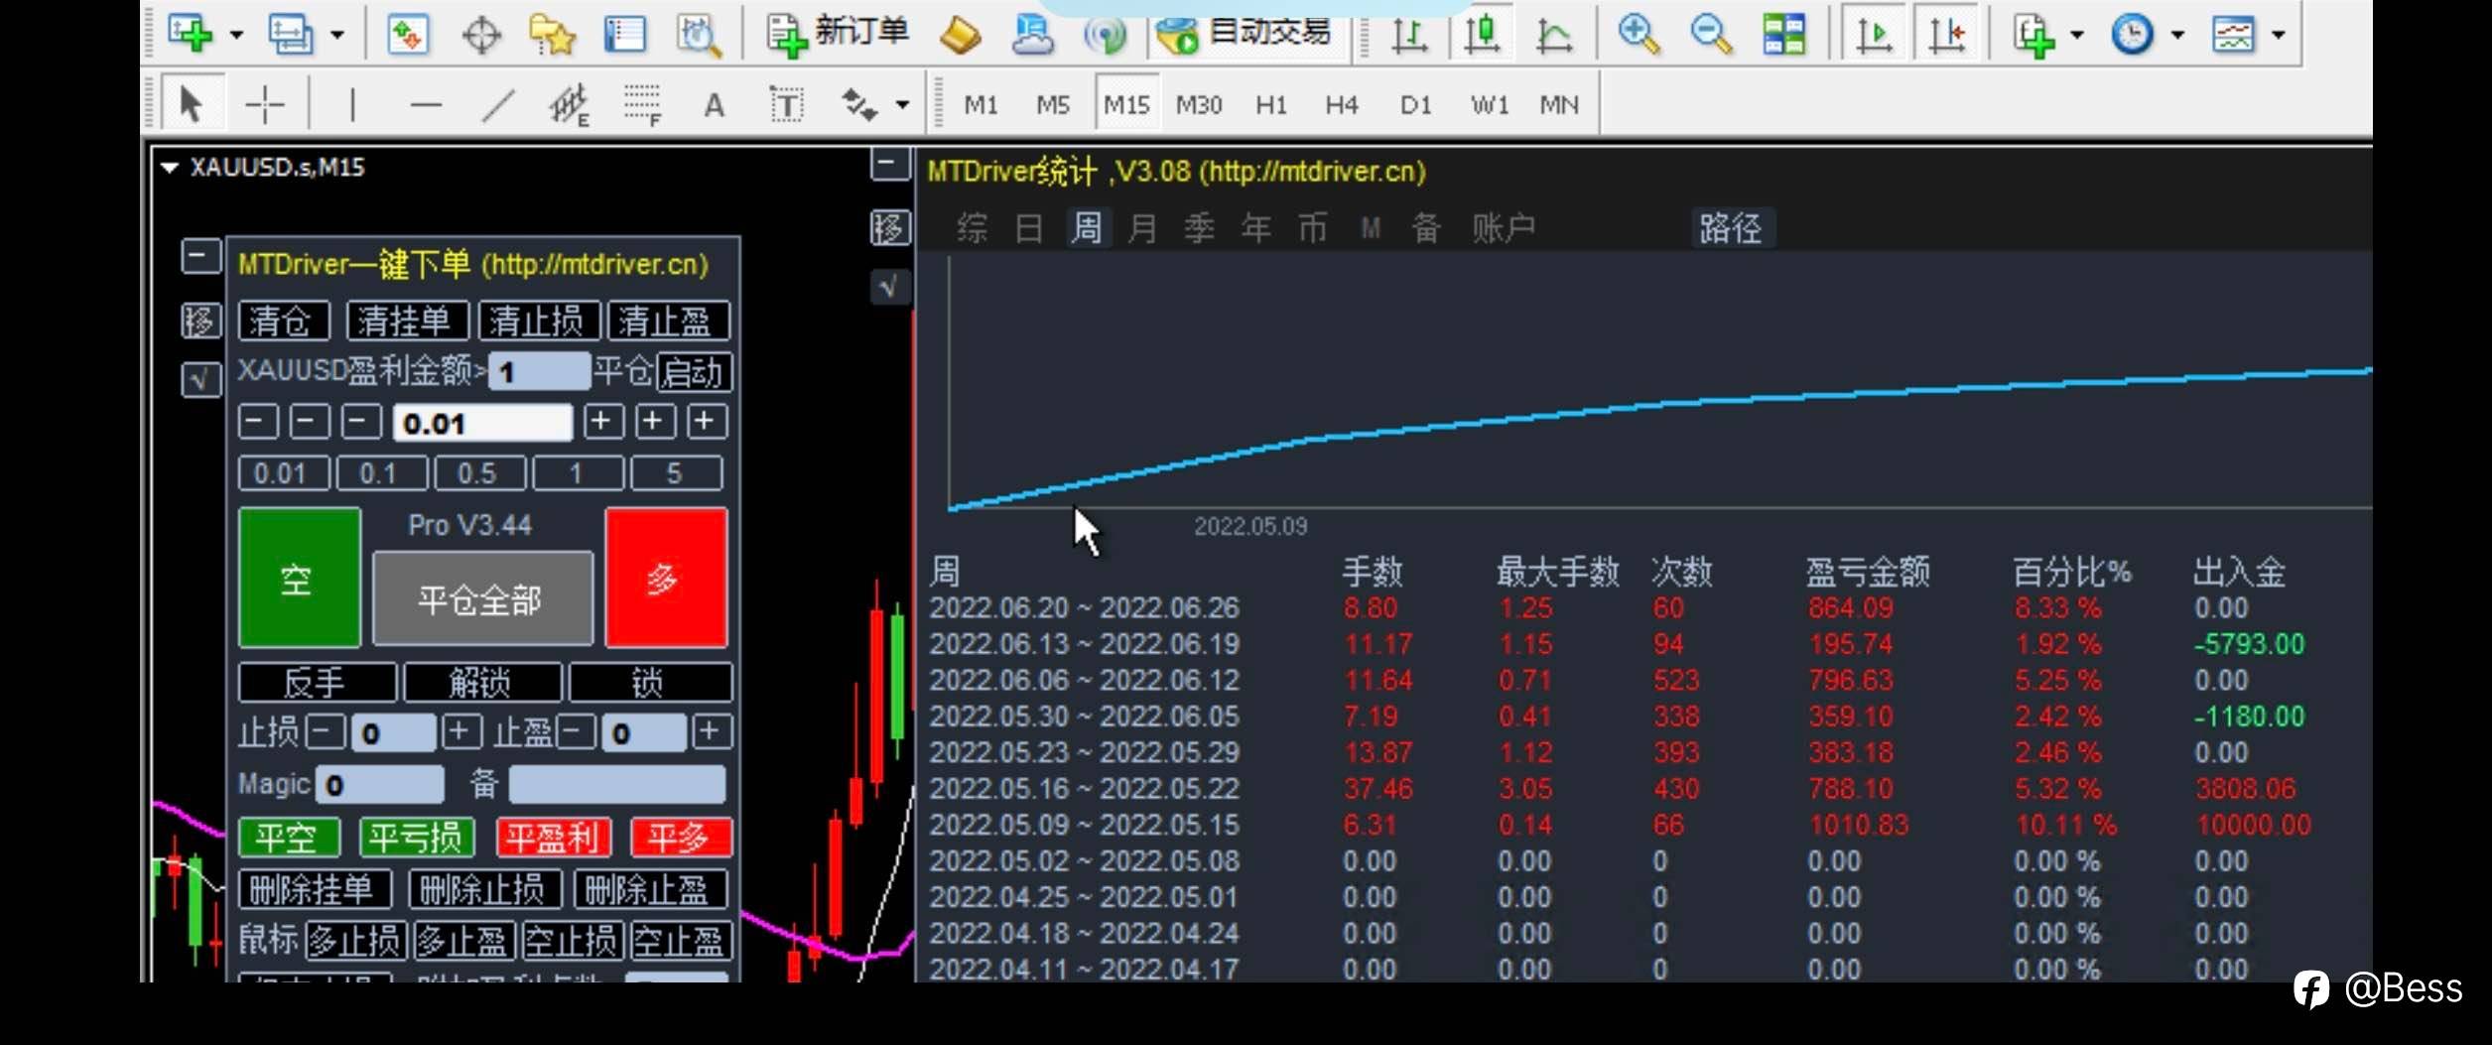Expand the Profiles dropdown arrow
This screenshot has width=2492, height=1045.
[x=337, y=36]
